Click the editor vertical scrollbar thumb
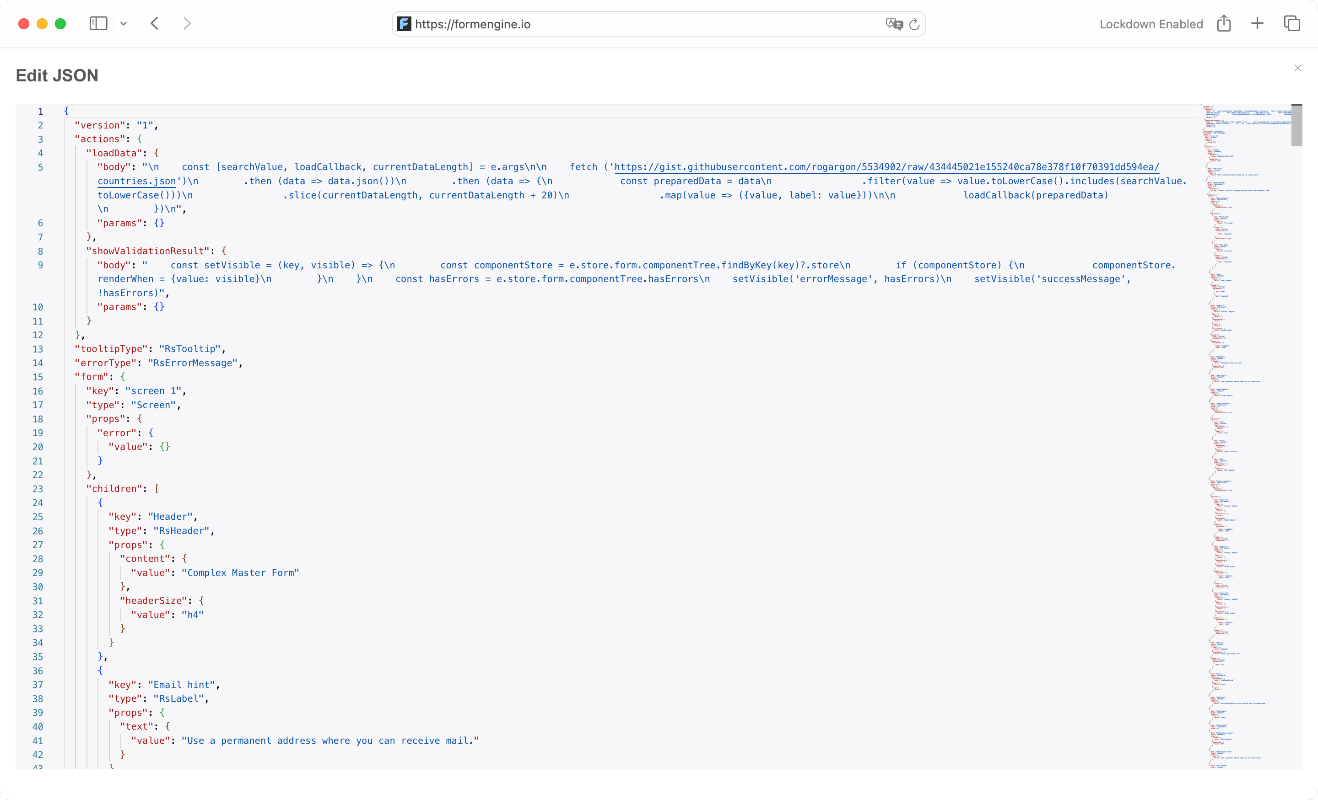Viewport: 1318px width, 800px height. coord(1296,125)
